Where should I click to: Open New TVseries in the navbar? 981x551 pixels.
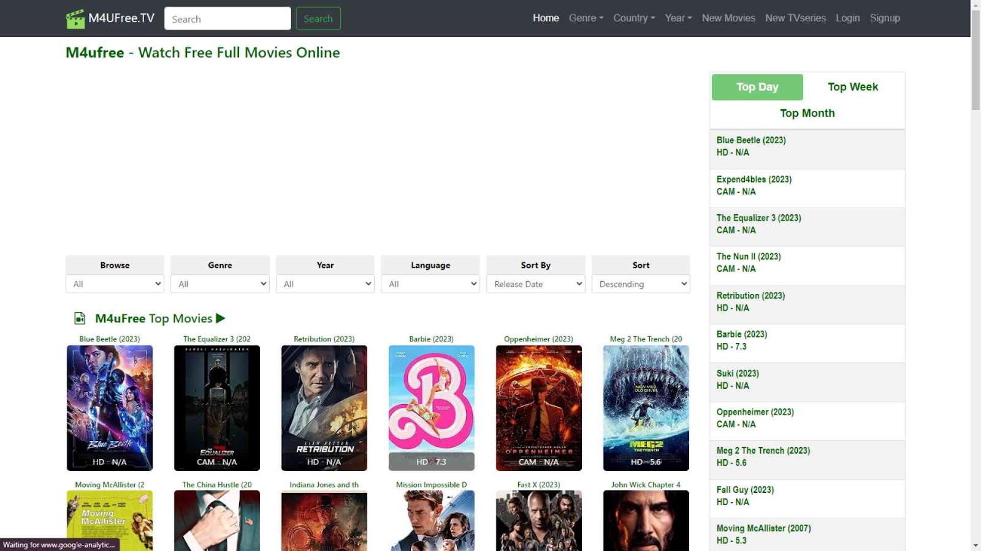(x=795, y=18)
